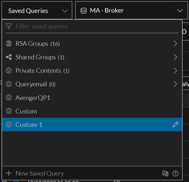
Task: Click the user icon beside Private Contents
Action: (9, 71)
